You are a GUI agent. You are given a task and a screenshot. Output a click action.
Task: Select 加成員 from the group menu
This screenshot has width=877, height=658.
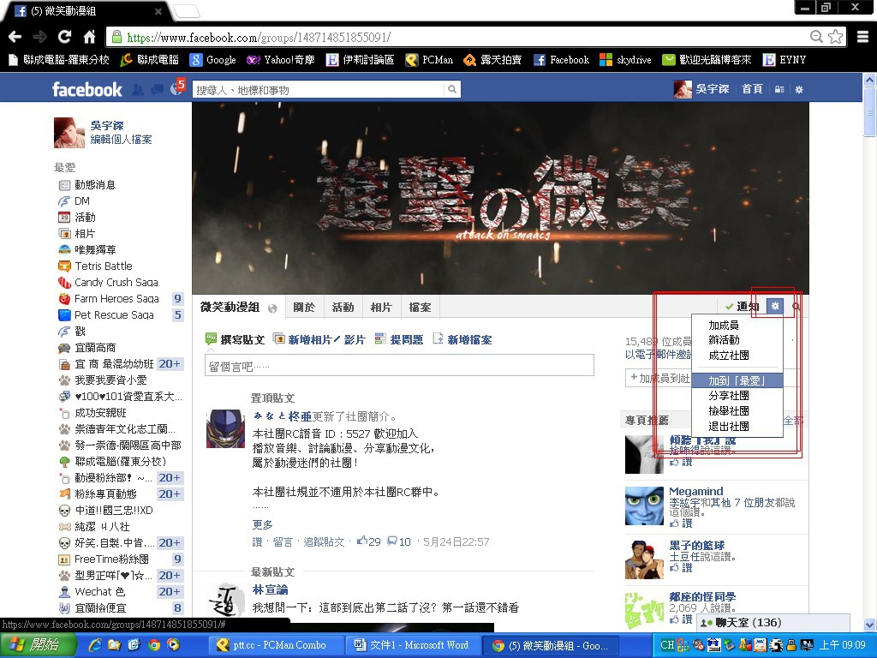pyautogui.click(x=737, y=325)
